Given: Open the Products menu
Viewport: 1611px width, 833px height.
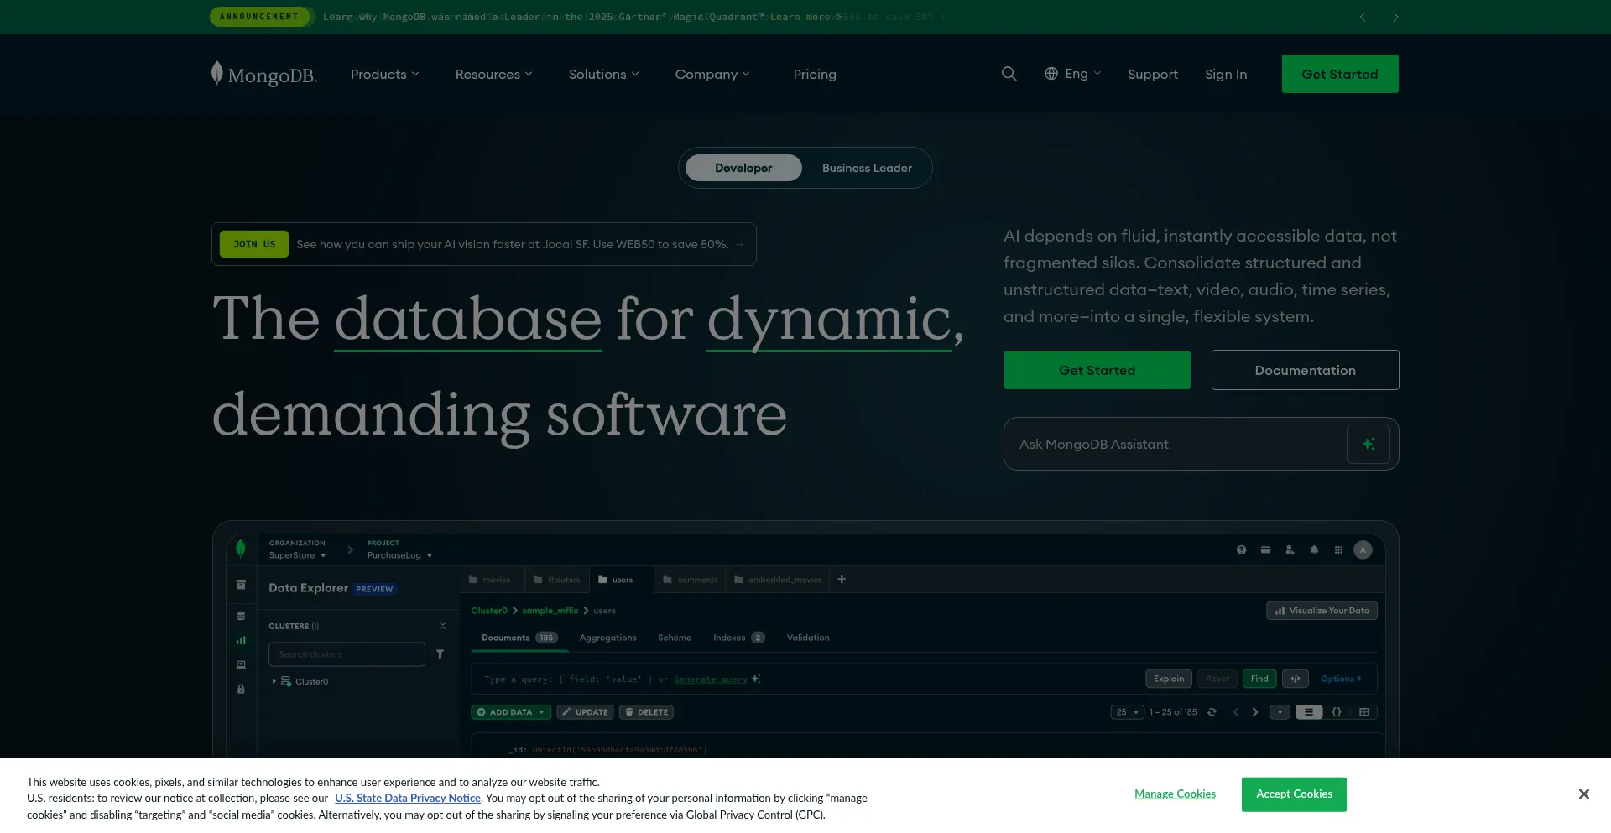Looking at the screenshot, I should coord(383,74).
